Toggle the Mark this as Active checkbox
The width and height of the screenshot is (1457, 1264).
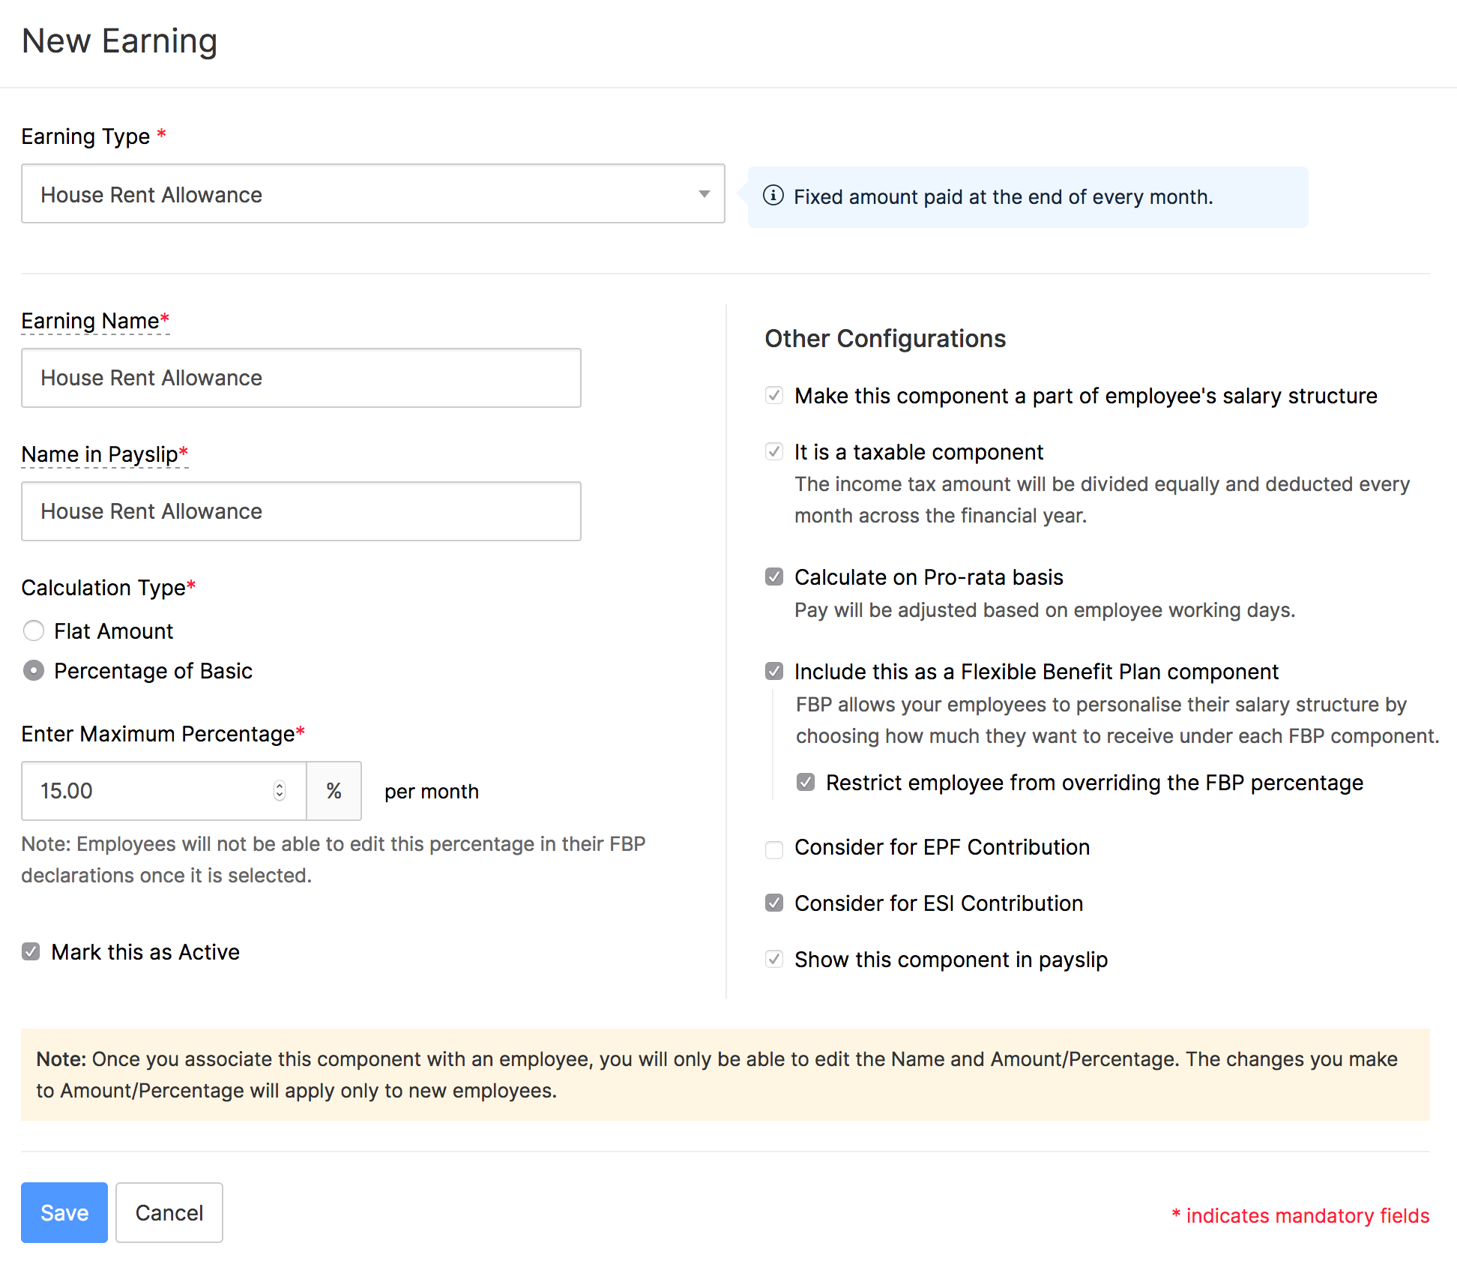(31, 952)
